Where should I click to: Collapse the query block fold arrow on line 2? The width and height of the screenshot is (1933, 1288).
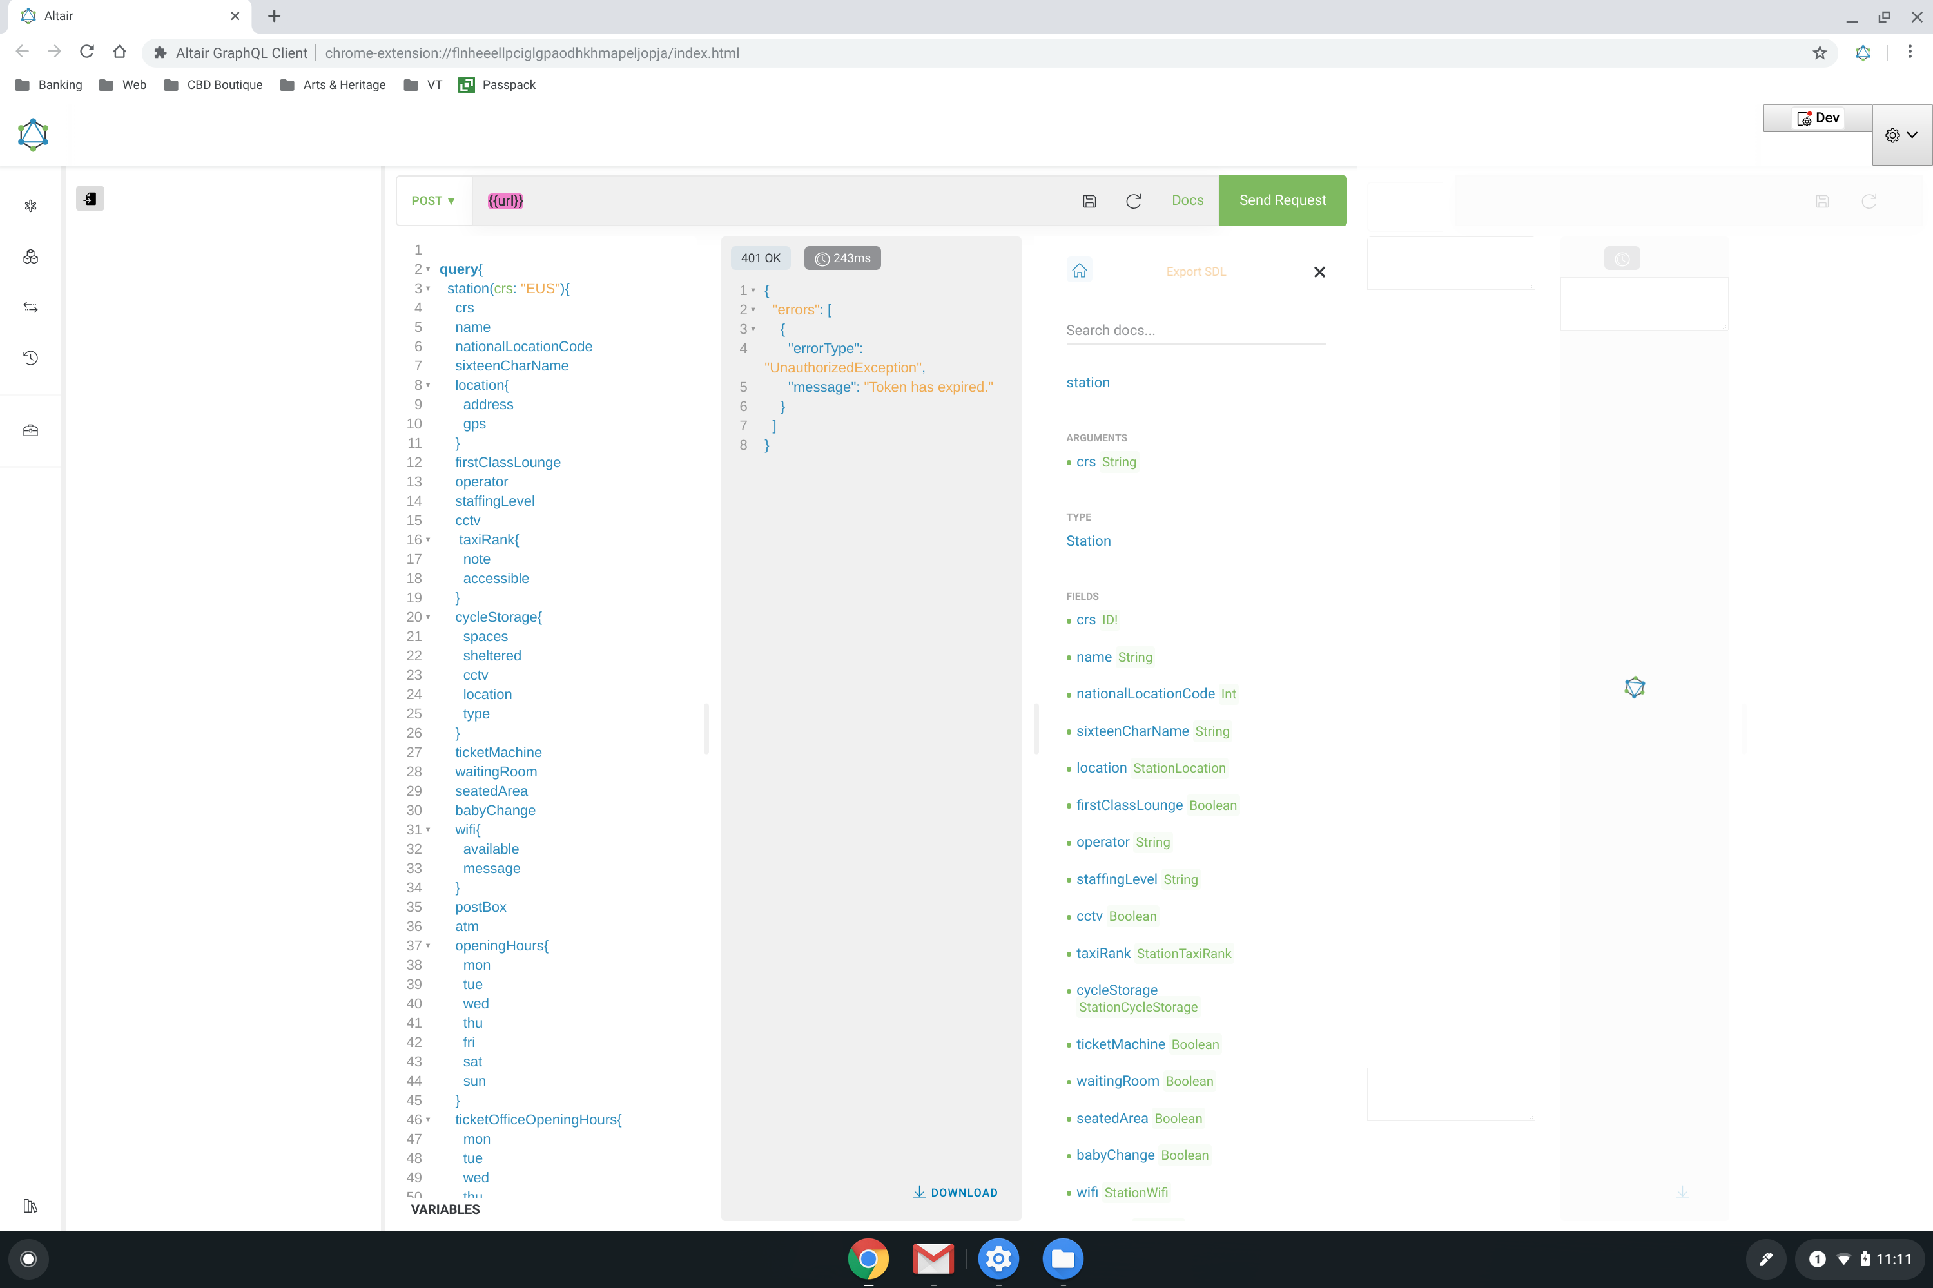428,269
